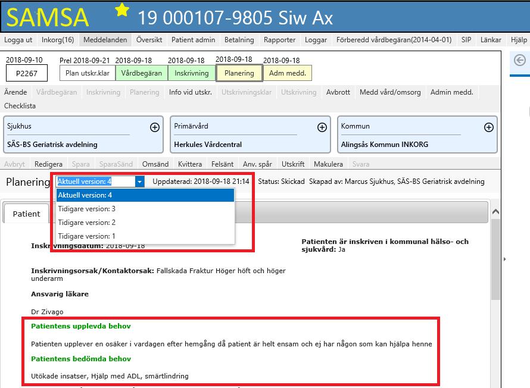The image size is (530, 388).
Task: Expand the Kommun card plus icon
Action: click(489, 127)
